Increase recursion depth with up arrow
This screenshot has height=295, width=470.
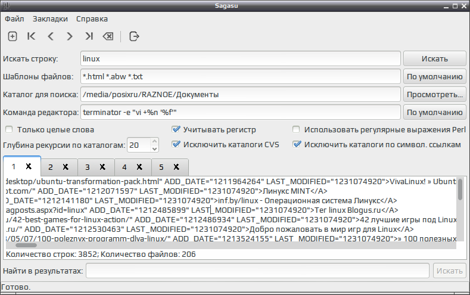pyautogui.click(x=154, y=141)
